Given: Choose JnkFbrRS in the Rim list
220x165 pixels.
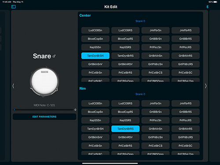Looking at the screenshot, I should (x=186, y=103).
